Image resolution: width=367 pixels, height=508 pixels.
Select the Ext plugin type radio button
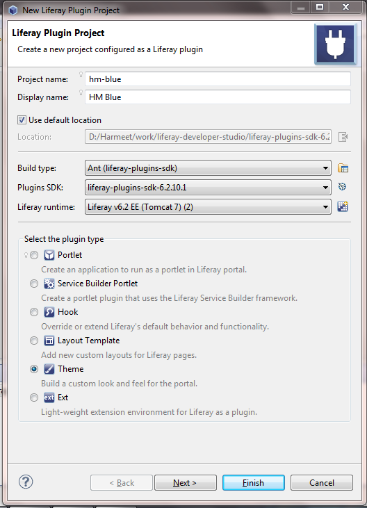click(x=34, y=398)
